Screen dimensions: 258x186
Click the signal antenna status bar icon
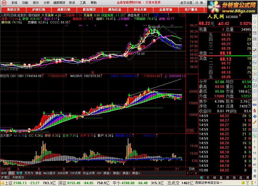coord(248,183)
